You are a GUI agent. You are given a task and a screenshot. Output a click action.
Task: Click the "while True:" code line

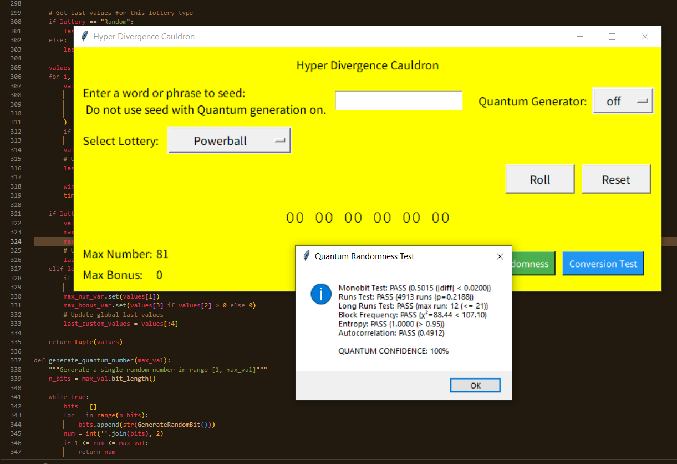tap(69, 397)
